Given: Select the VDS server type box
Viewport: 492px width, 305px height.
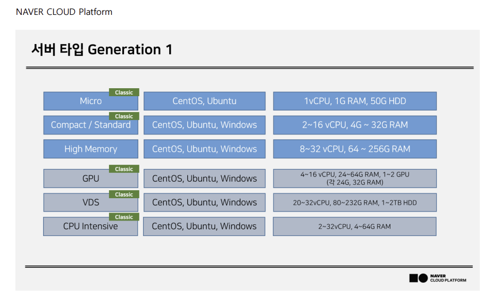Looking at the screenshot, I should (90, 202).
